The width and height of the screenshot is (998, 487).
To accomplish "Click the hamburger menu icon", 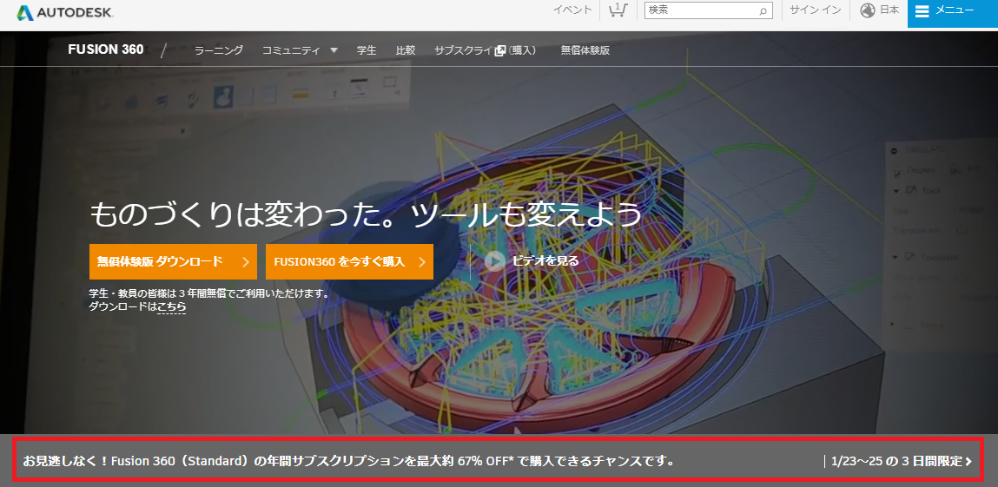I will click(922, 10).
